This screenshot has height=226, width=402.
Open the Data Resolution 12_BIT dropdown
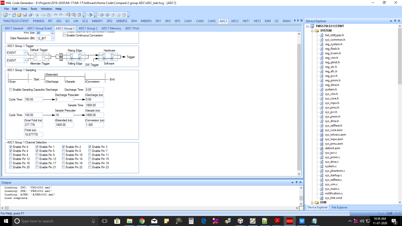53,38
